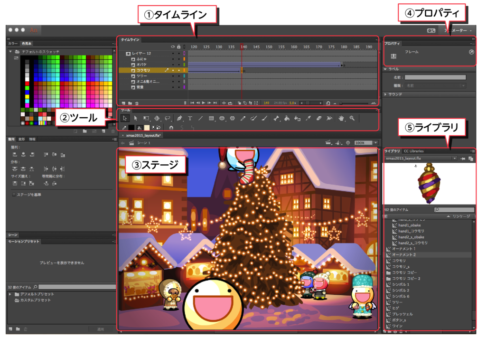Screen dimensions: 486x347
Task: Toggle outline color box for レイヤー 12
Action: click(x=185, y=53)
